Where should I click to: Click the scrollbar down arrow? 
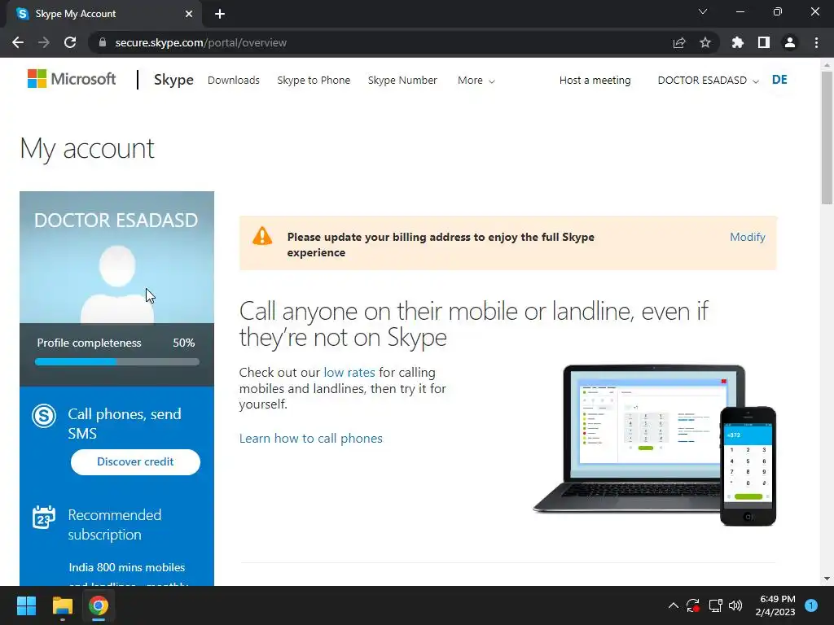(827, 579)
